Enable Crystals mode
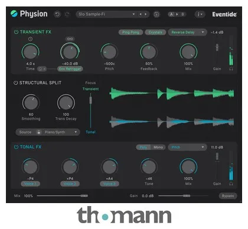248x229 pixels. click(x=155, y=32)
